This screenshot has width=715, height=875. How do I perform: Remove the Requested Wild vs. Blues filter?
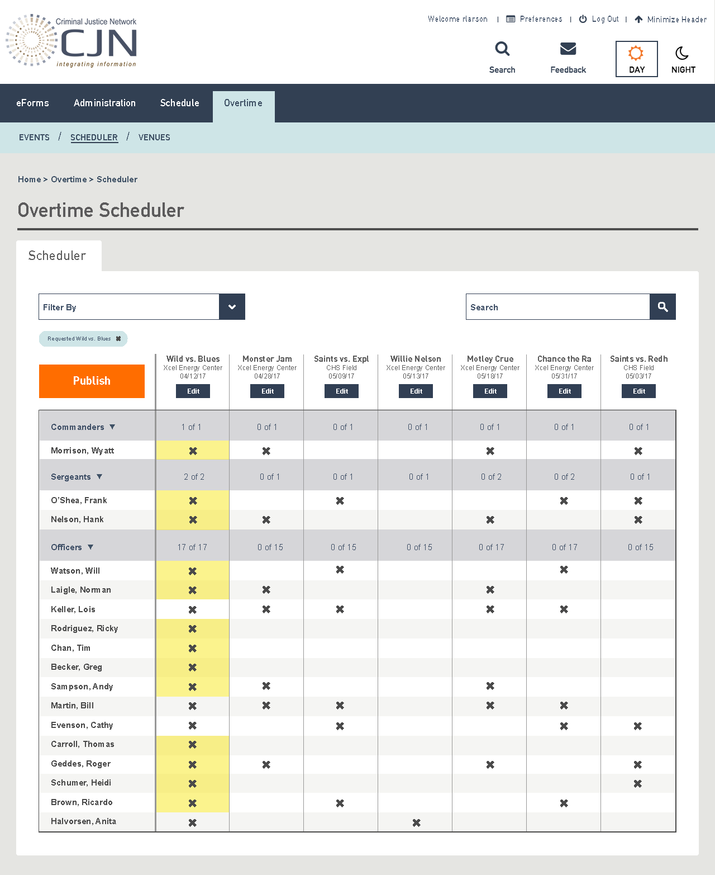pyautogui.click(x=118, y=339)
